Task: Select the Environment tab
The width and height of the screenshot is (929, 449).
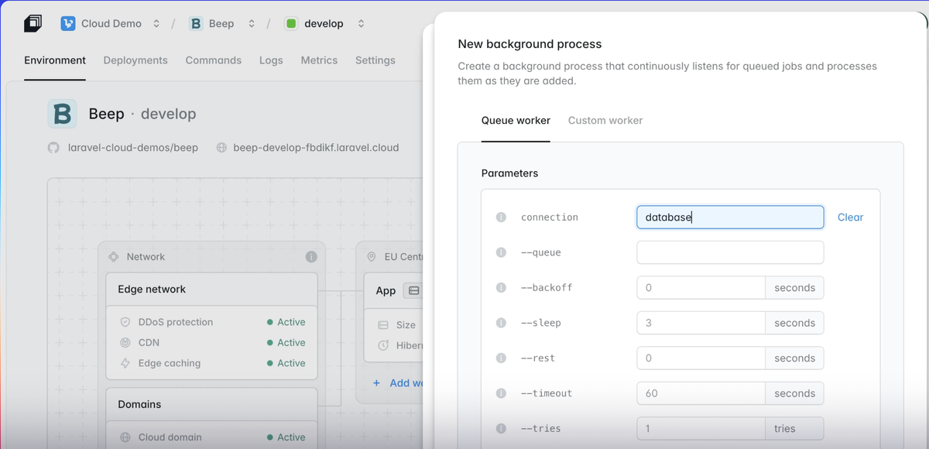Action: tap(55, 60)
